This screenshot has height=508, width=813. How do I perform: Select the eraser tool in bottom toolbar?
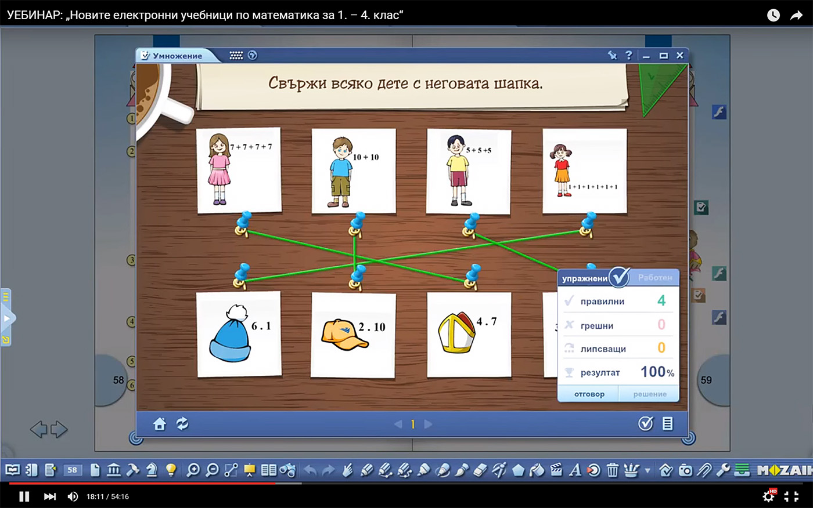(480, 470)
